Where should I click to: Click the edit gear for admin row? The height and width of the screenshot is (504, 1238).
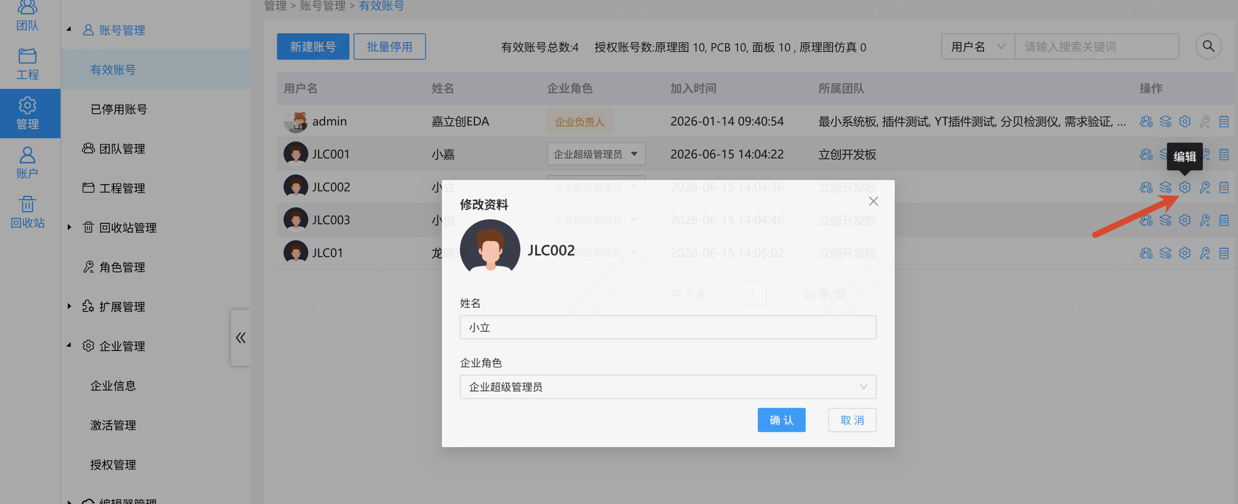click(x=1184, y=121)
